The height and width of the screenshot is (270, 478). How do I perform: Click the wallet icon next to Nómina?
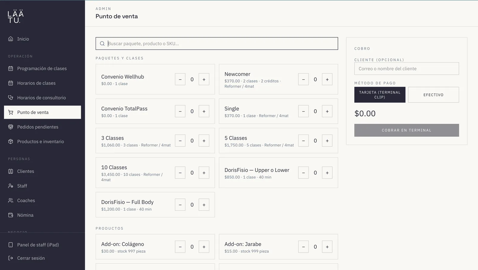[x=11, y=215]
